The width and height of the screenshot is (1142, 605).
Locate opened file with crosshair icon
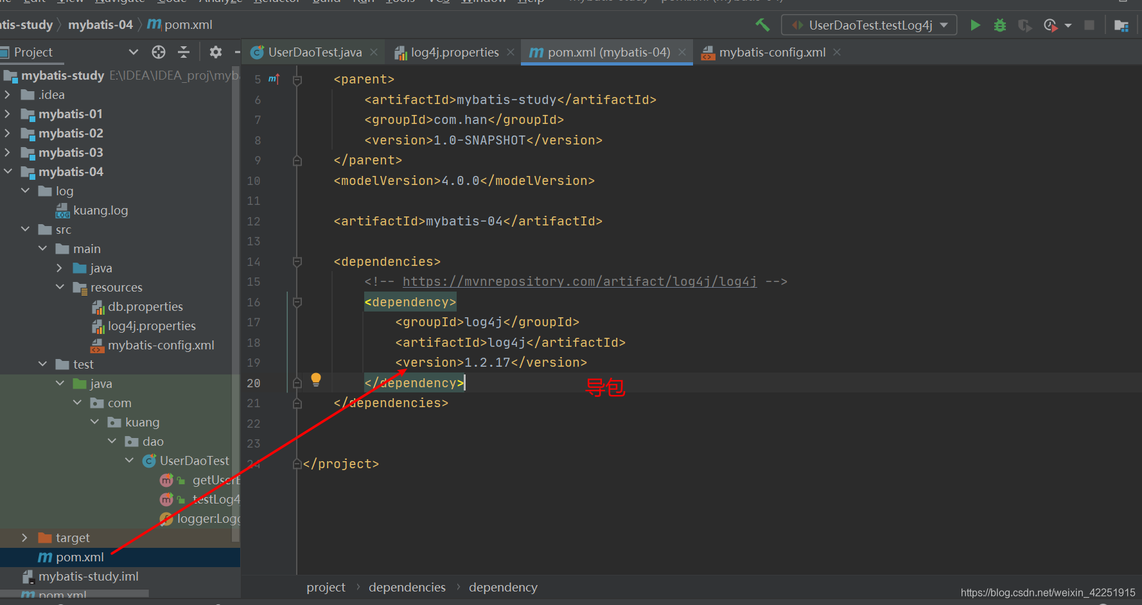(159, 52)
